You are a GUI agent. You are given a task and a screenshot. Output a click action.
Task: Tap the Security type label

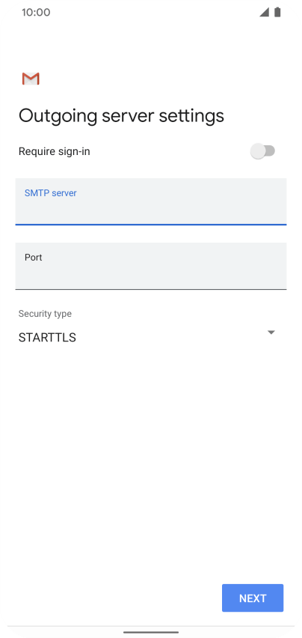pos(45,314)
